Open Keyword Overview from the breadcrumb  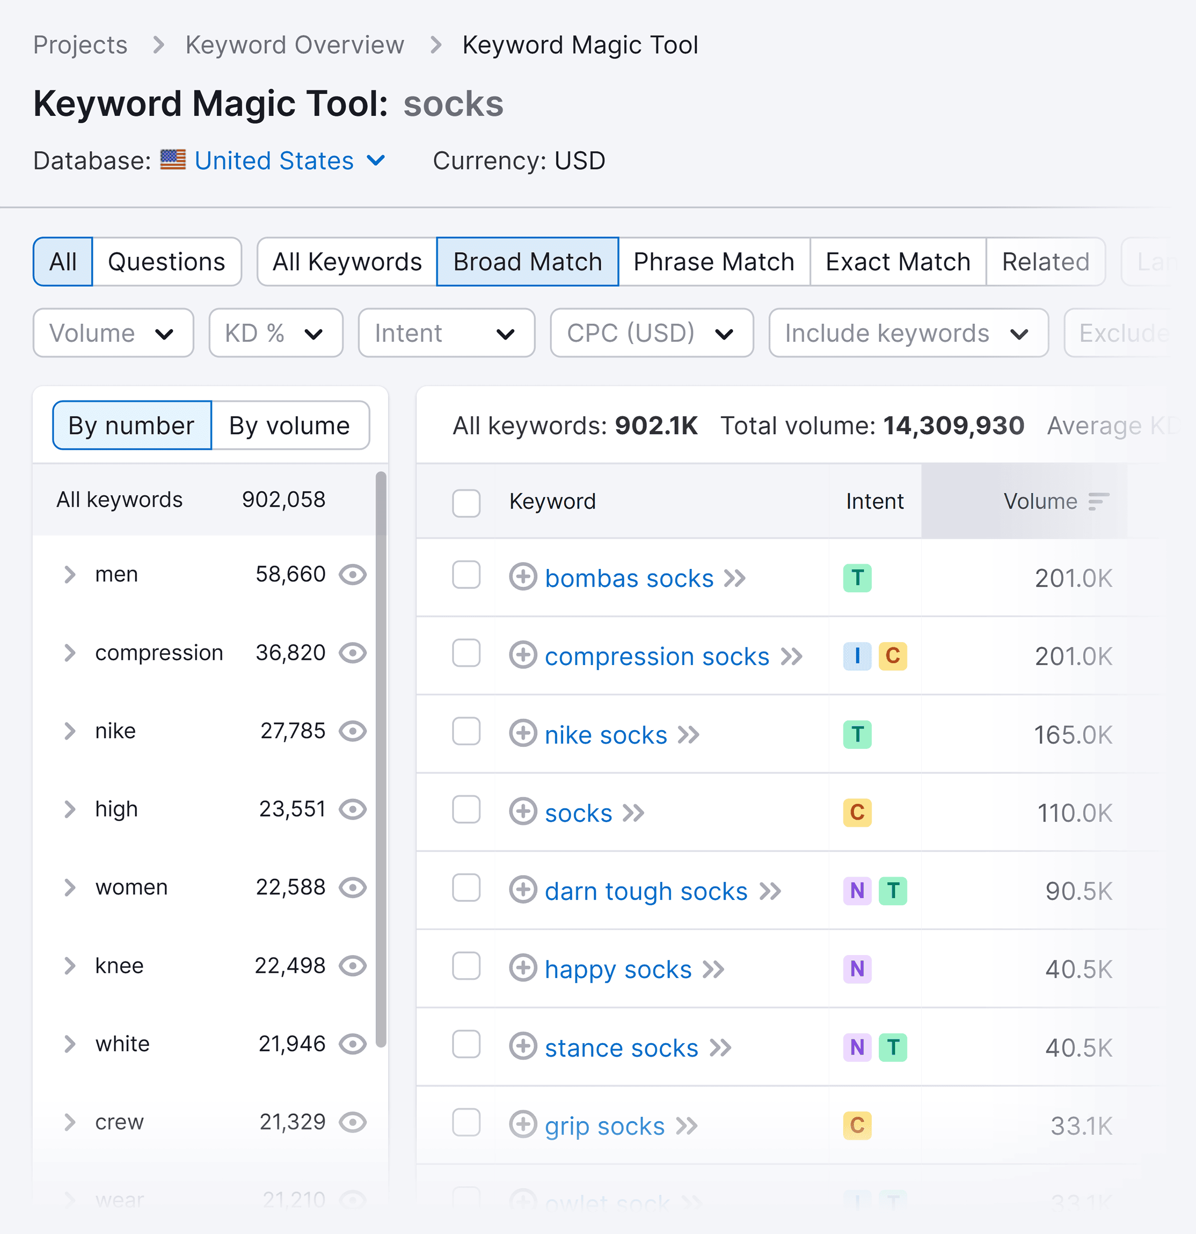click(295, 44)
